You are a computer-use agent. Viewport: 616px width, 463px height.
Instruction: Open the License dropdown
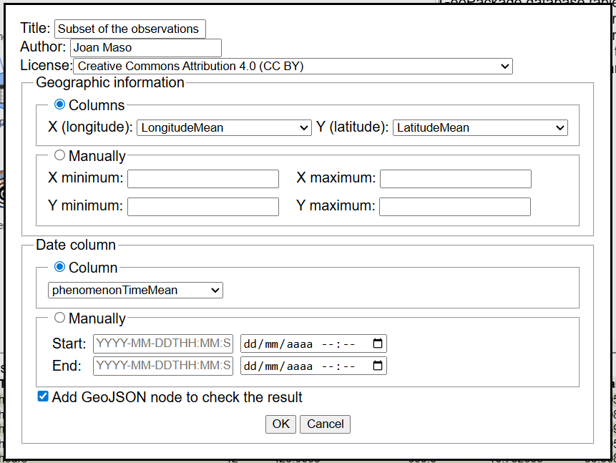293,67
